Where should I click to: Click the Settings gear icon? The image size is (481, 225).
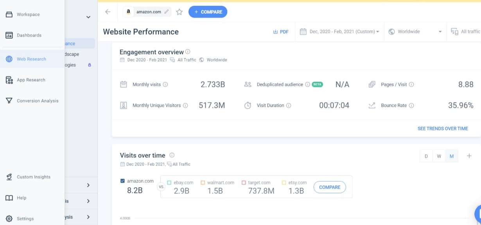coord(9,218)
